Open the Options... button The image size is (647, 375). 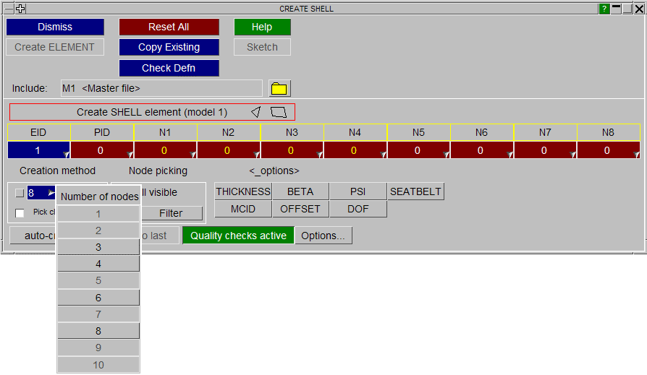[x=323, y=236]
